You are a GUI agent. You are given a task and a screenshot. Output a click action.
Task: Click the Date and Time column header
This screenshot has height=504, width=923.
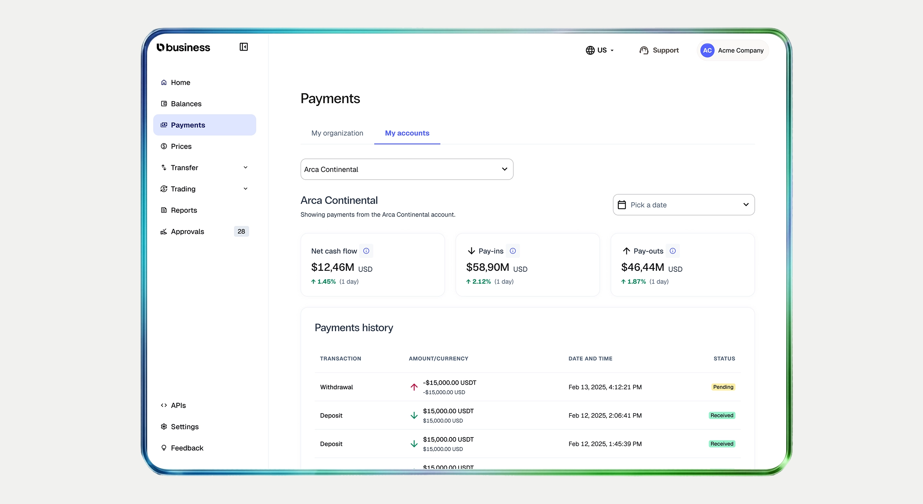click(x=591, y=358)
